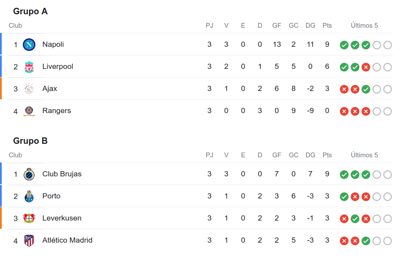
Task: Click Ajax's green win indicator
Action: point(366,89)
